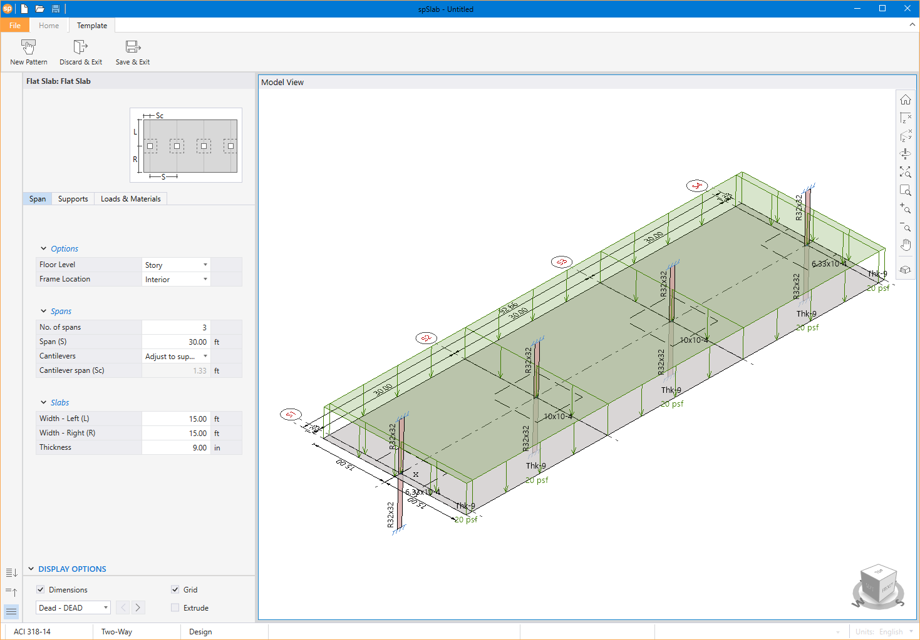920x640 pixels.
Task: Click the Thickness value field
Action: [x=176, y=447]
